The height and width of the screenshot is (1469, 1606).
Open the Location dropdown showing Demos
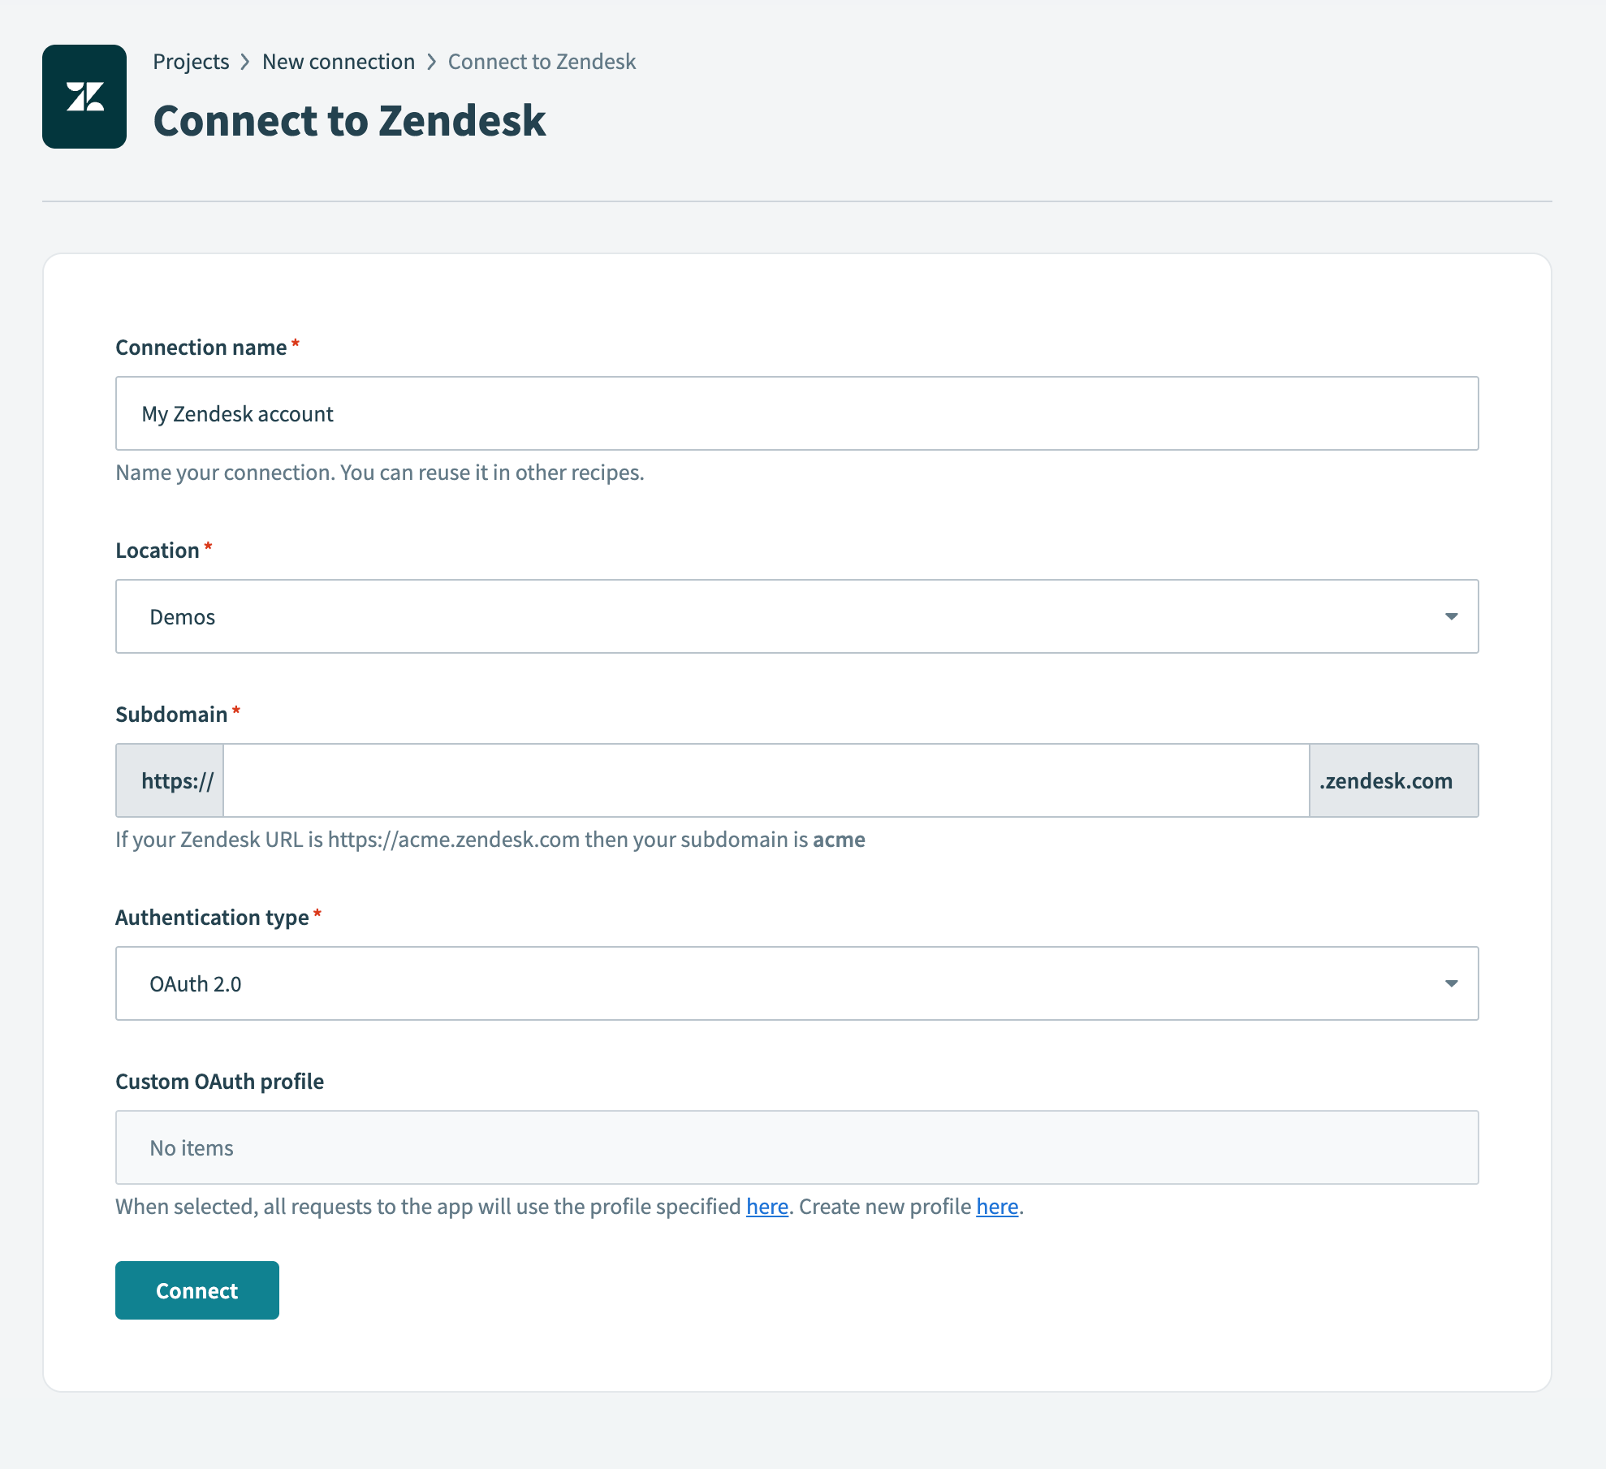[x=796, y=616]
